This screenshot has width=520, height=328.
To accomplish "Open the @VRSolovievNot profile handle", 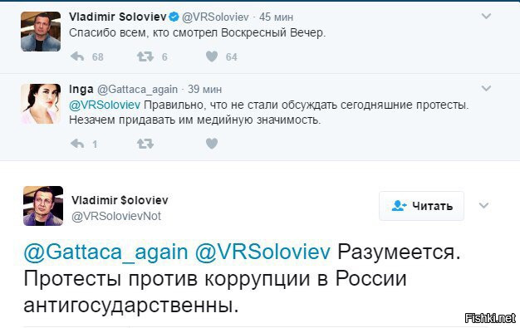I will 116,216.
